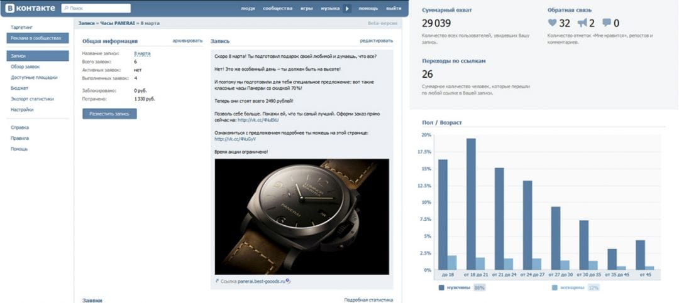Click the Пол / Возраст chart heading
Viewport: 679px width, 303px height.
(442, 123)
